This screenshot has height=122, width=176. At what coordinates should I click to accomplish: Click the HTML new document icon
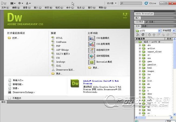pyautogui.click(x=53, y=38)
